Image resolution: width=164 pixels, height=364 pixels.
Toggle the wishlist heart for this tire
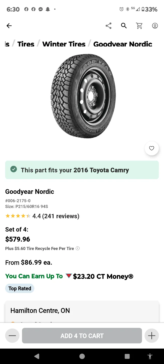click(x=151, y=148)
